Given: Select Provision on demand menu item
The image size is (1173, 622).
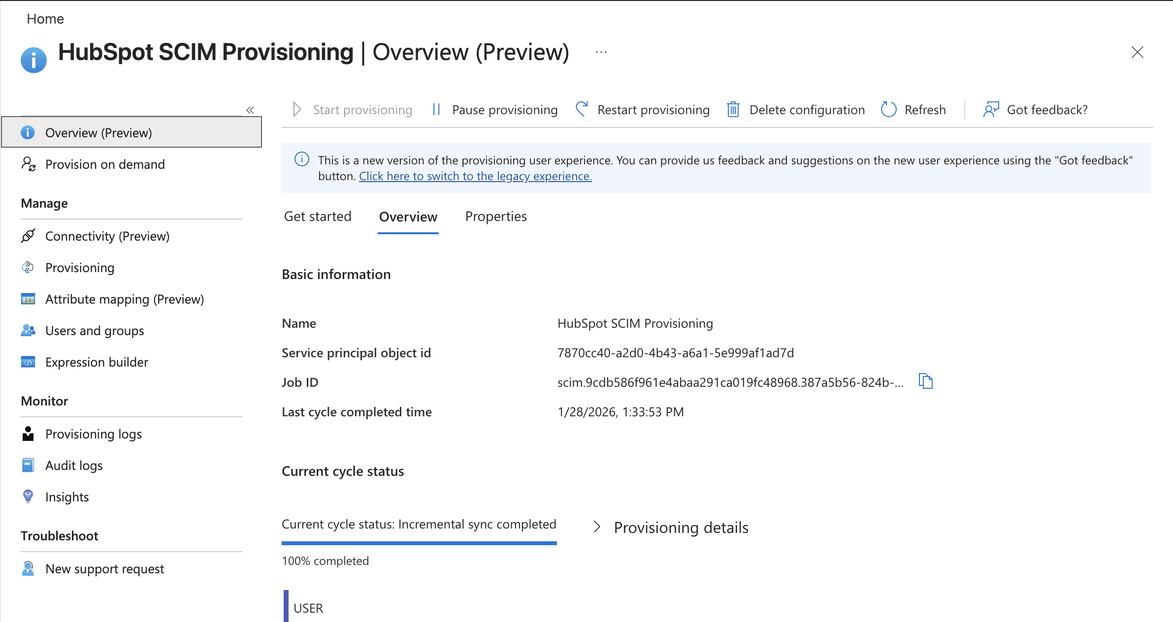Looking at the screenshot, I should [104, 164].
